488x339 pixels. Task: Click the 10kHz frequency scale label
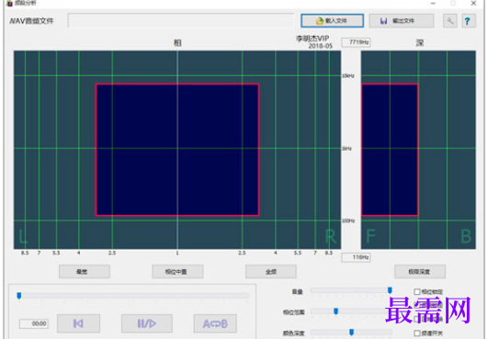pos(348,76)
